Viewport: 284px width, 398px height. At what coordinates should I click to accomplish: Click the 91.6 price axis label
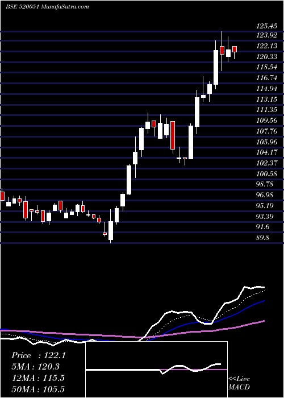(263, 227)
